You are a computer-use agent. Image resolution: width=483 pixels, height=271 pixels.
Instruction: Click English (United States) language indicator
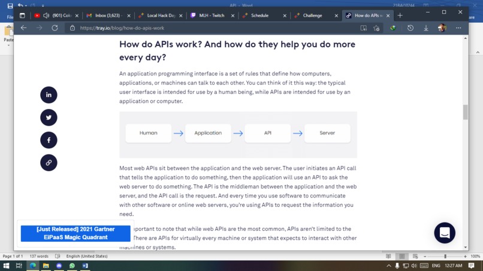click(87, 256)
